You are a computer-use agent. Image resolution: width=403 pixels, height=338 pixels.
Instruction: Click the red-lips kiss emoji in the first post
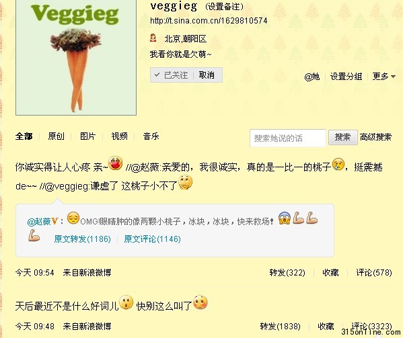point(116,163)
